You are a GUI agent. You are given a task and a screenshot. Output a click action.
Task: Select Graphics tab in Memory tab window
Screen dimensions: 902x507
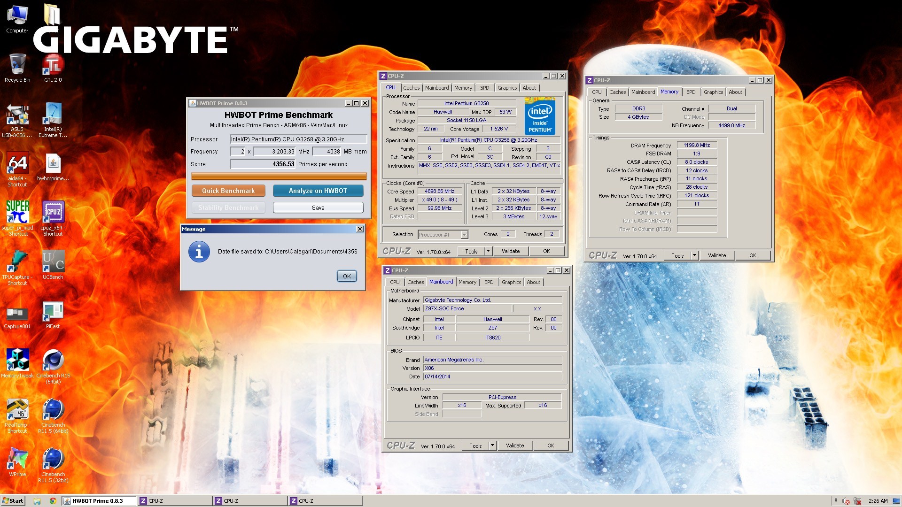[x=713, y=92]
